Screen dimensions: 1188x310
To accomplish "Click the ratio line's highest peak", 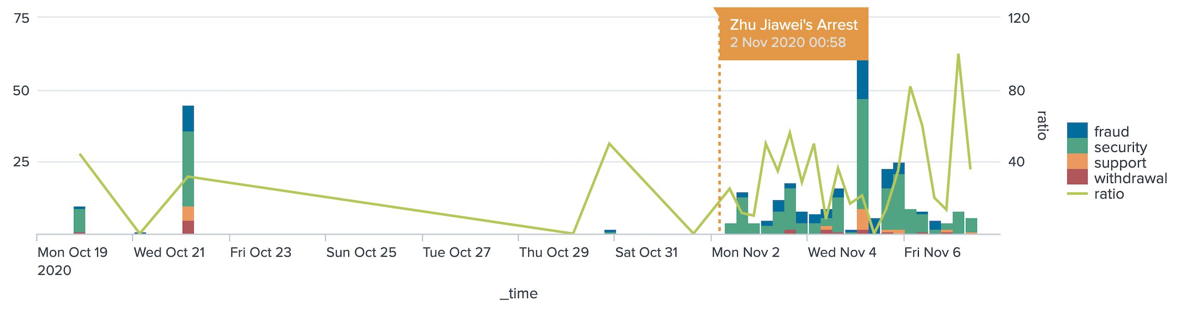I will tap(958, 54).
